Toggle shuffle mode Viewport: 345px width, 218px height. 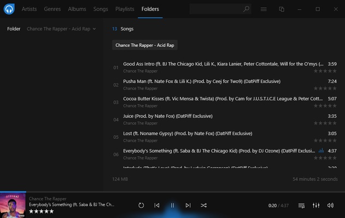click(x=203, y=205)
